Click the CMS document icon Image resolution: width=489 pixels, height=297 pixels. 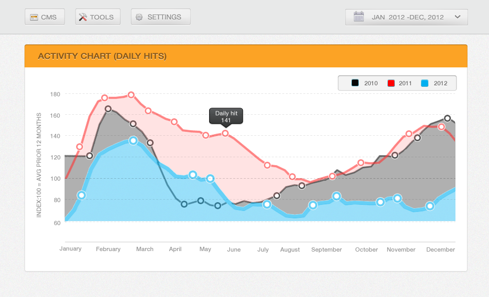(33, 16)
